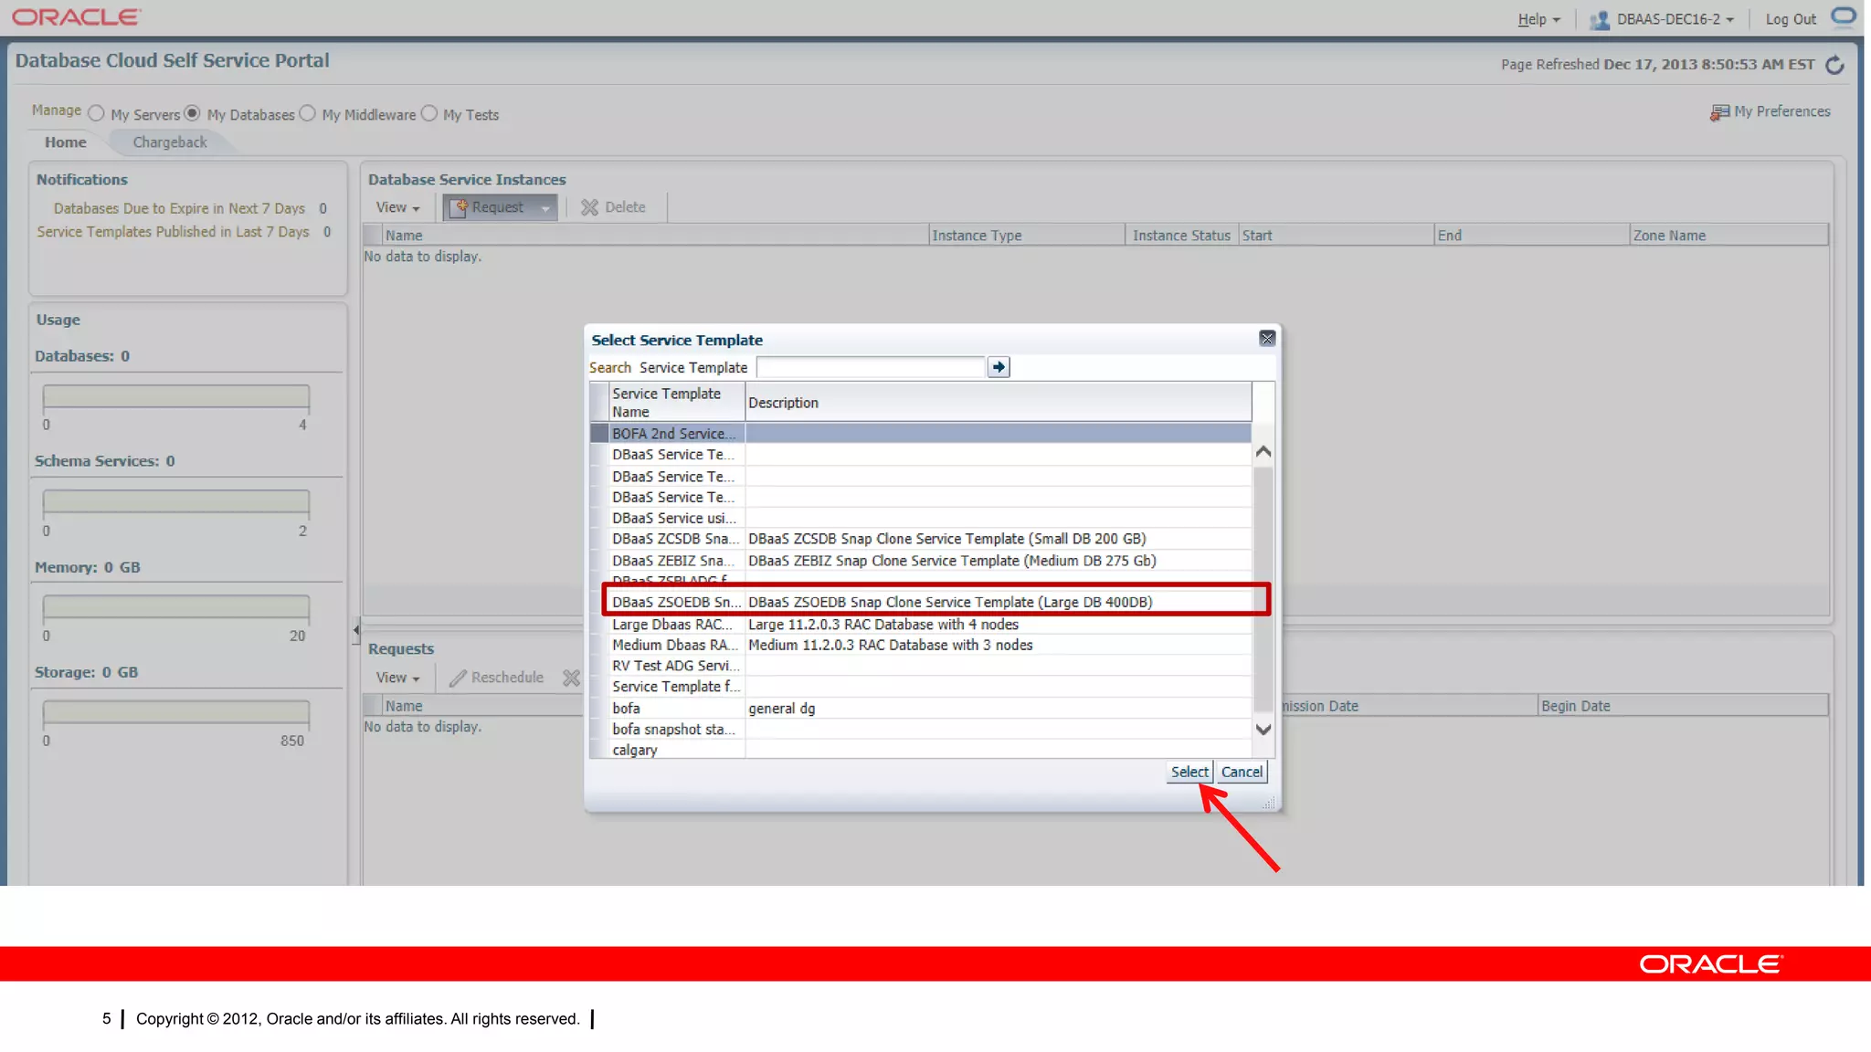
Task: Click Databases Due to Expire notification
Action: pyautogui.click(x=179, y=208)
